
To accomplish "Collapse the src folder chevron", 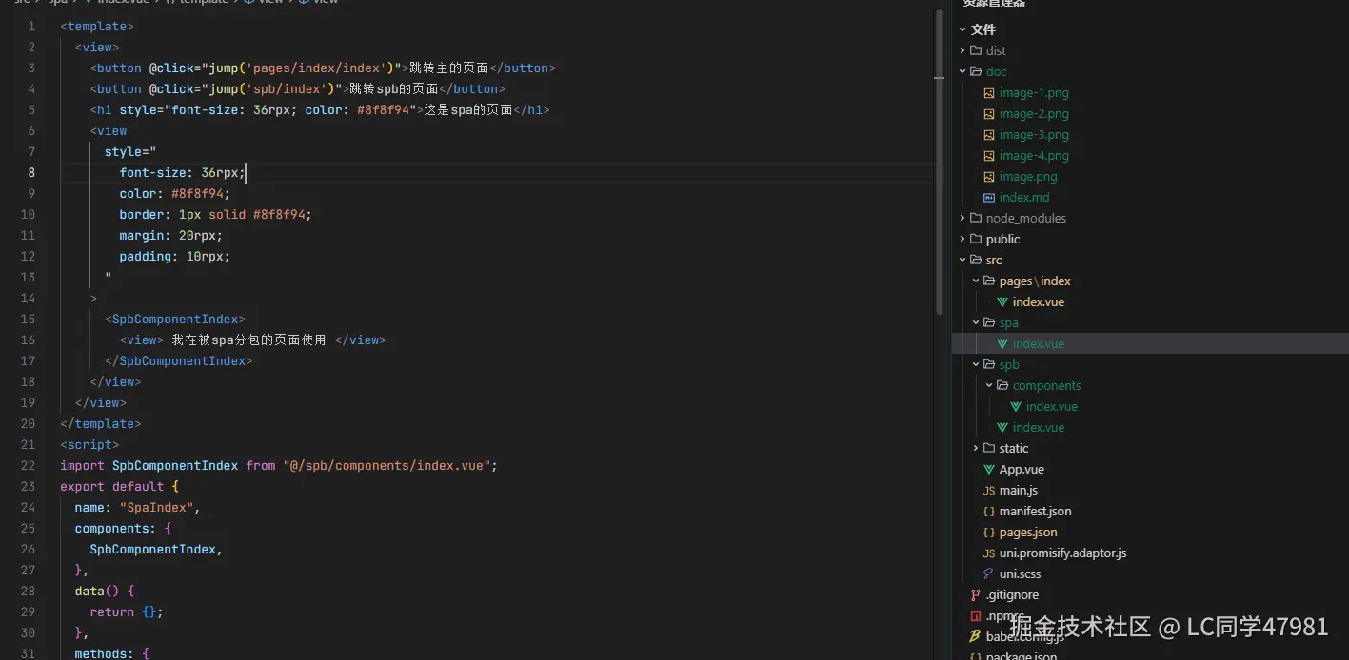I will point(962,260).
